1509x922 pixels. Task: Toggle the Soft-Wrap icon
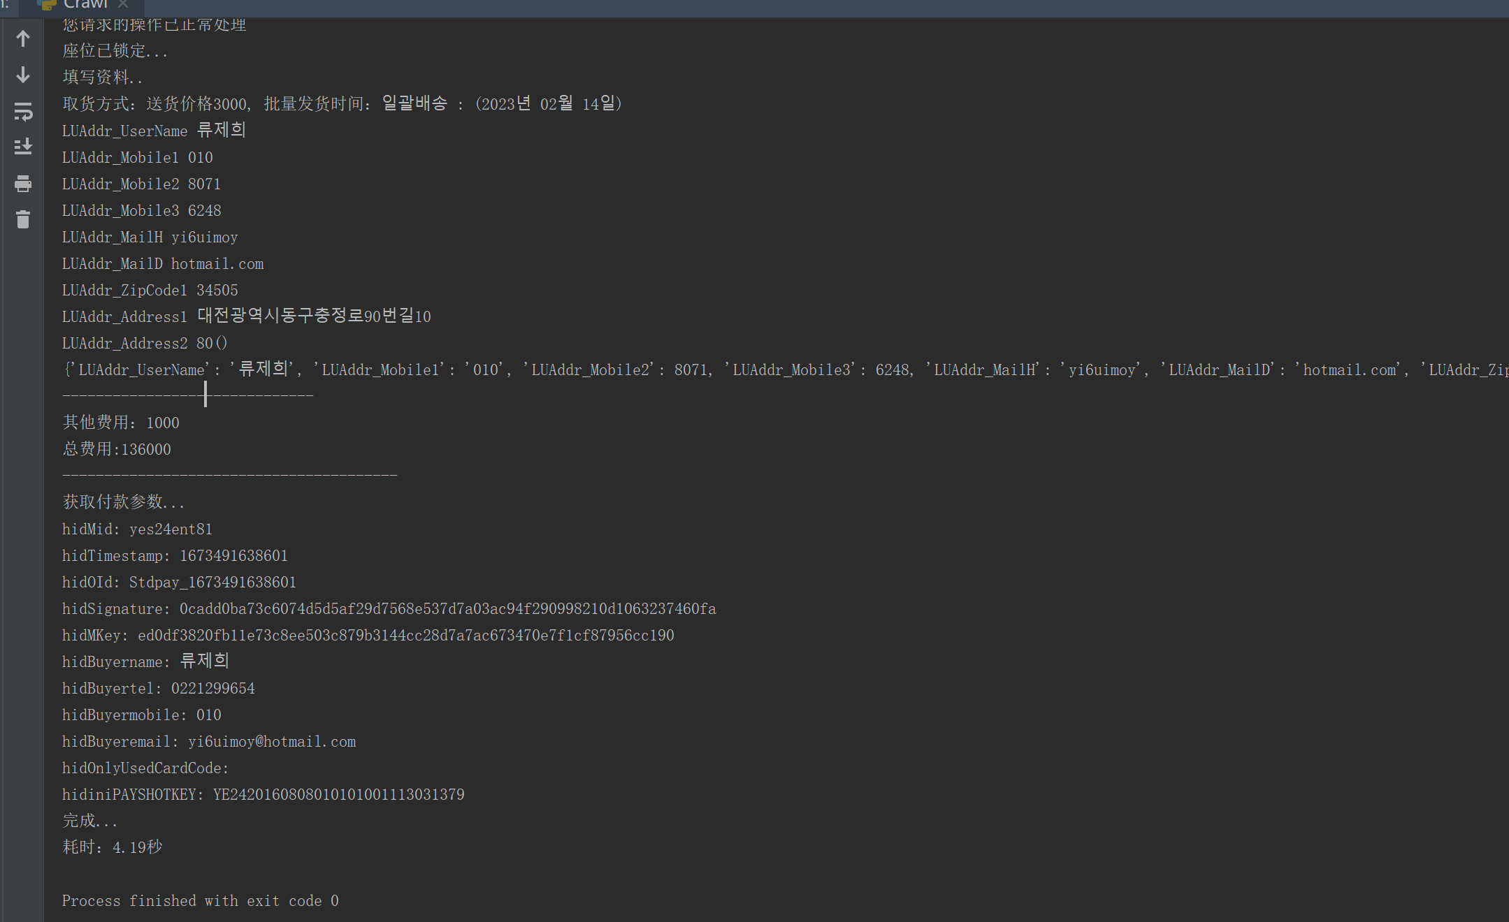pyautogui.click(x=23, y=111)
